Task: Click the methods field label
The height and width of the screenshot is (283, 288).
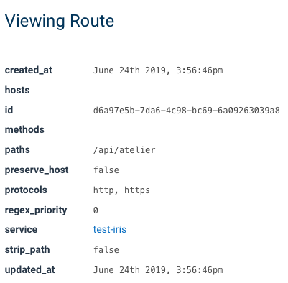Action: 24,129
